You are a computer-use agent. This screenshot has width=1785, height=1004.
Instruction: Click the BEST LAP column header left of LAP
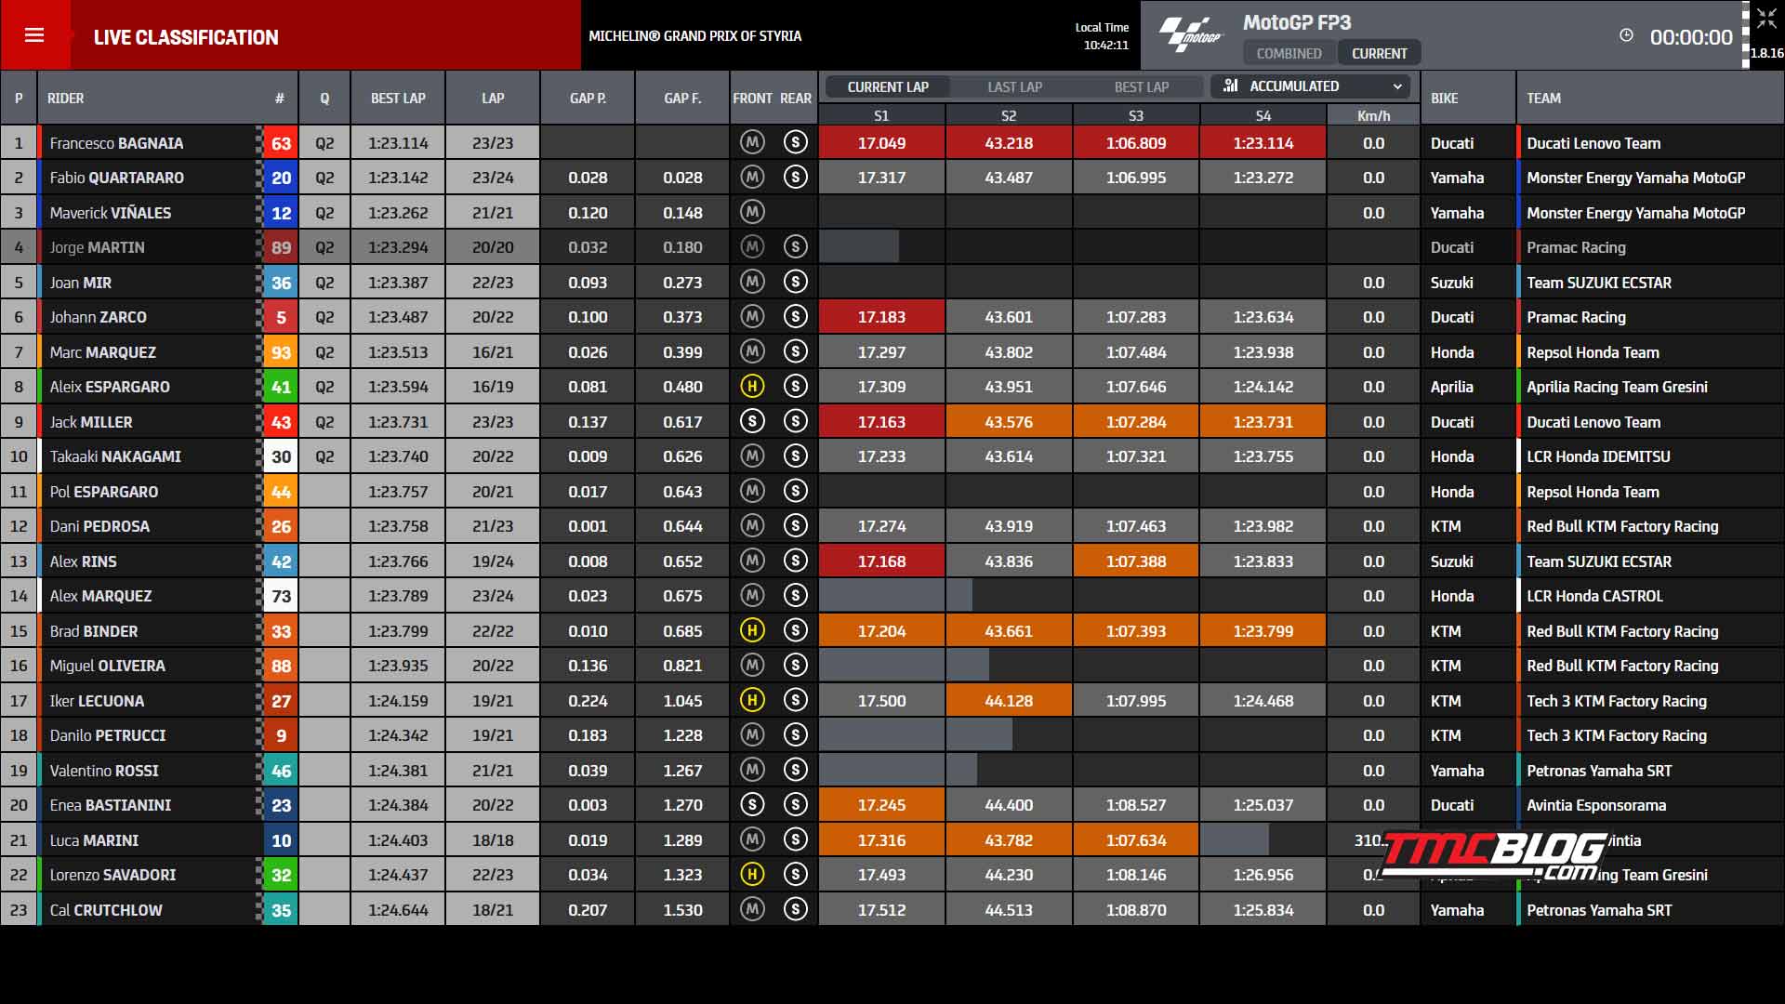click(x=398, y=98)
